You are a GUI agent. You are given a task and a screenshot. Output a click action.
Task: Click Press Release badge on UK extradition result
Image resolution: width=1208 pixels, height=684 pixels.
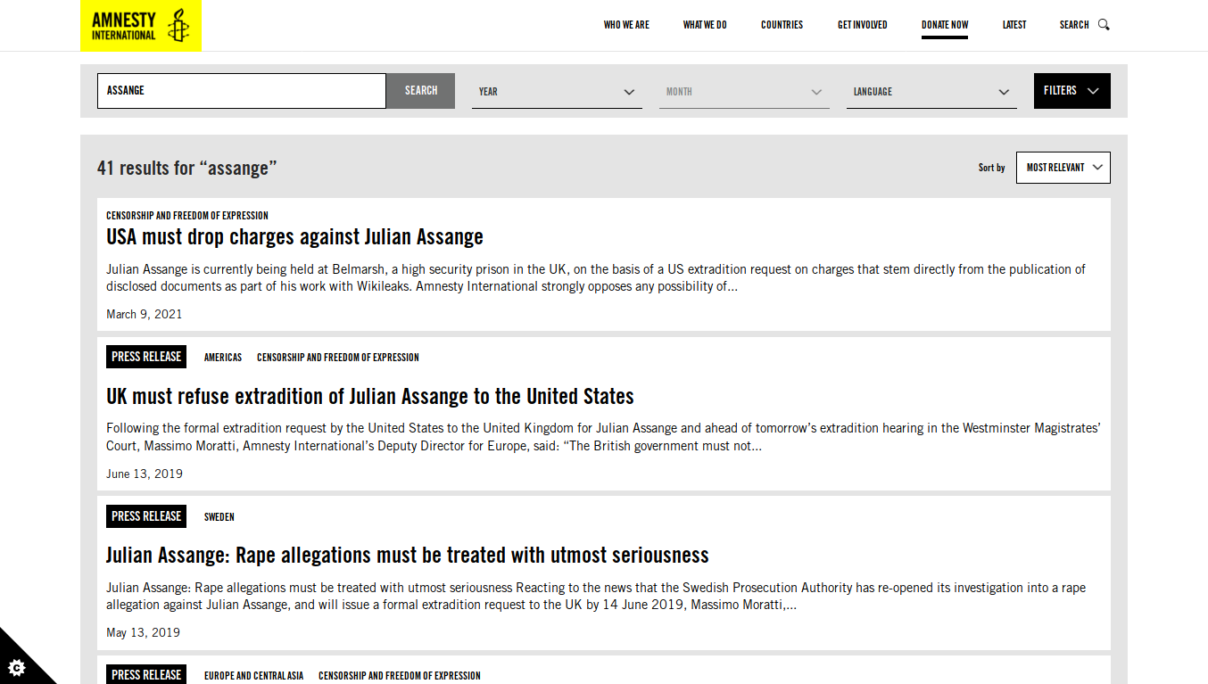coord(146,357)
